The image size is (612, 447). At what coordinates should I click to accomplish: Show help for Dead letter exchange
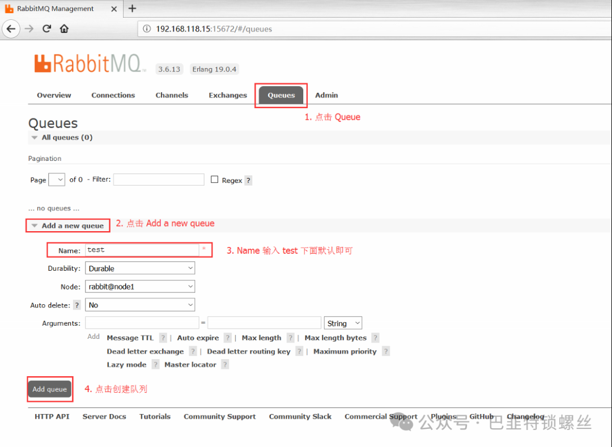coord(193,351)
